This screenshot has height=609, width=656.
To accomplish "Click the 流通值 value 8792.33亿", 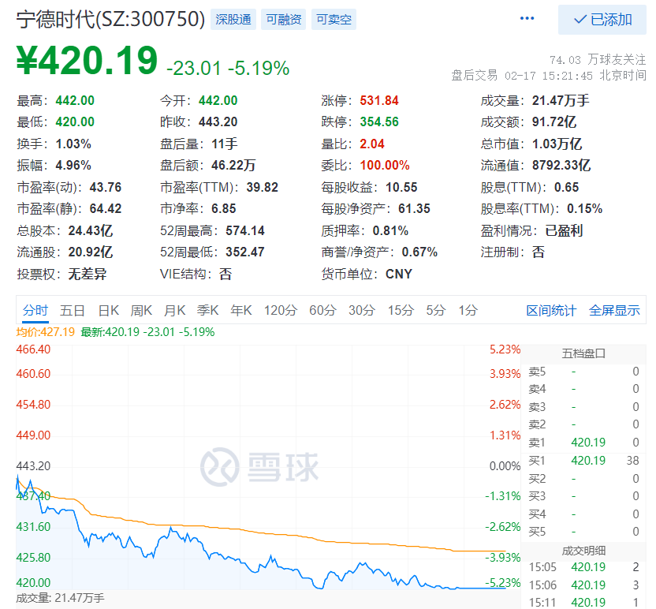I will (561, 166).
